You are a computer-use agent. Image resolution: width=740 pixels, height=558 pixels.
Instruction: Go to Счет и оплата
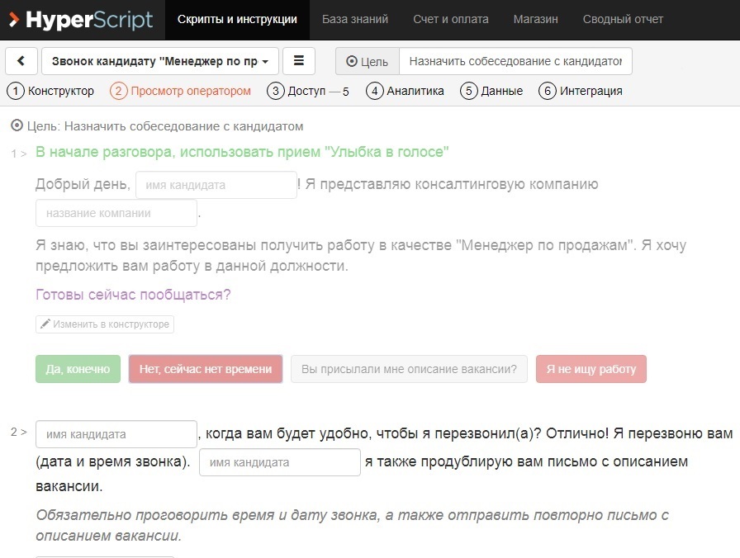(x=451, y=19)
